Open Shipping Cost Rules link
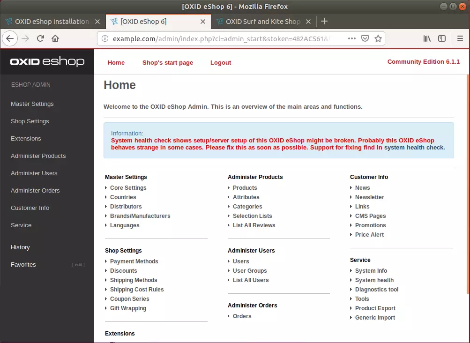Viewport: 470px width, 343px height. [137, 289]
